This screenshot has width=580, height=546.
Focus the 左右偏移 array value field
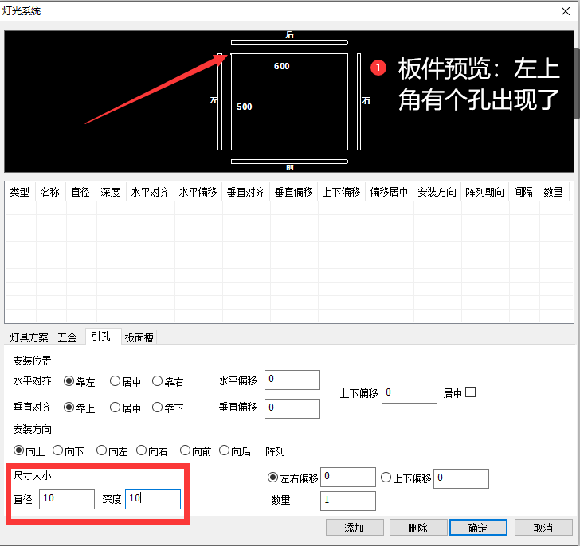tap(348, 477)
